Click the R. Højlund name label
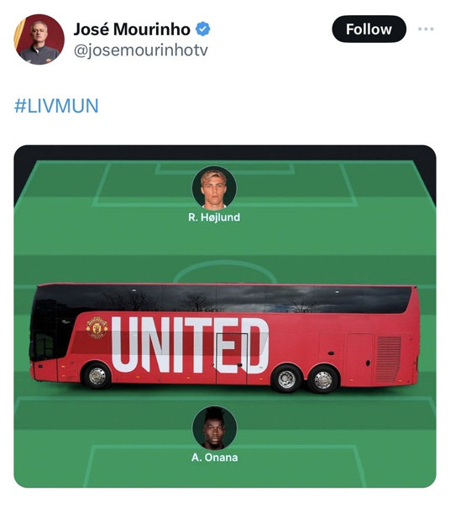 (x=214, y=217)
